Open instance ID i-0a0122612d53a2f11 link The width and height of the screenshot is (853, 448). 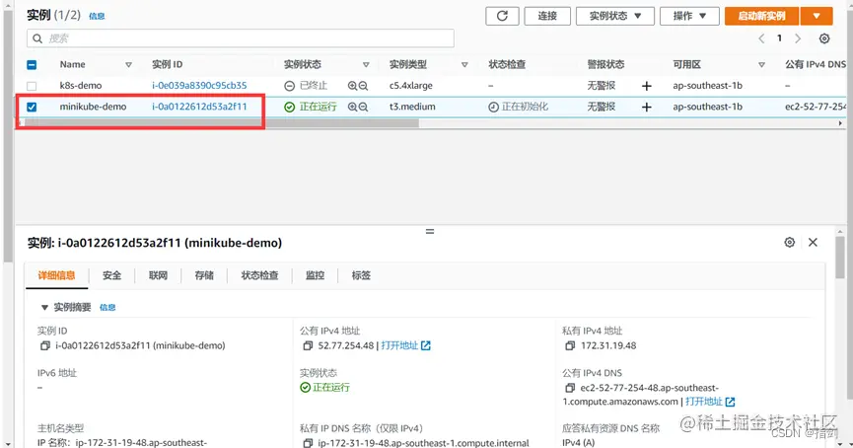[x=199, y=107]
